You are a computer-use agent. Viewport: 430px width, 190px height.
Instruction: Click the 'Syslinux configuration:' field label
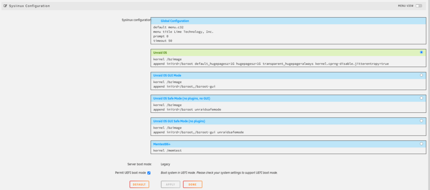coord(137,20)
